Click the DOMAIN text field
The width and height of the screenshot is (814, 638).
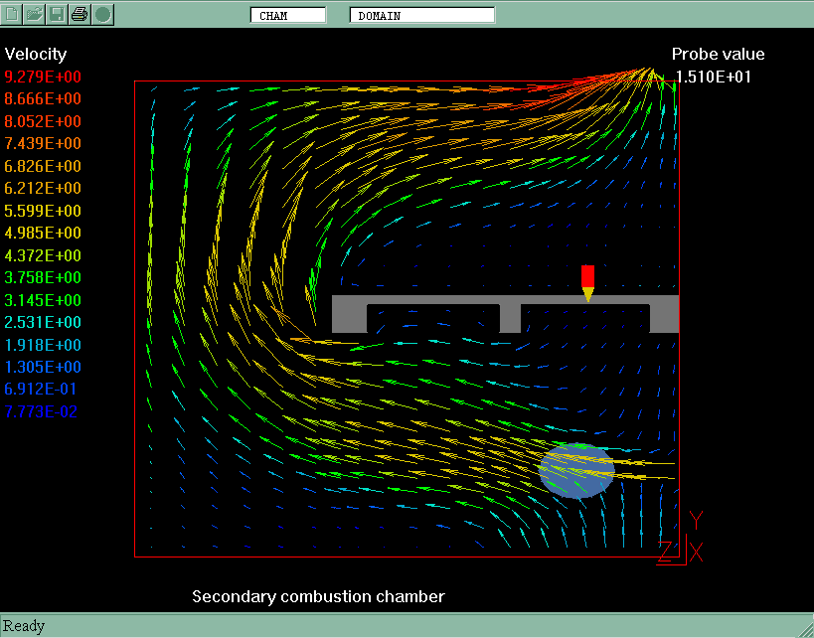pos(422,16)
